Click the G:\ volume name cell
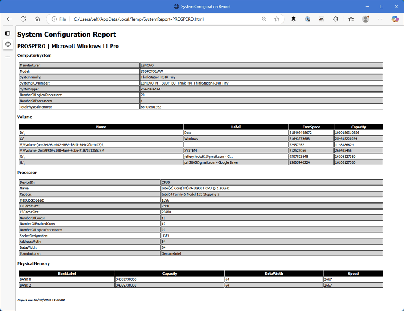Image resolution: width=404 pixels, height=311 pixels. (101, 157)
